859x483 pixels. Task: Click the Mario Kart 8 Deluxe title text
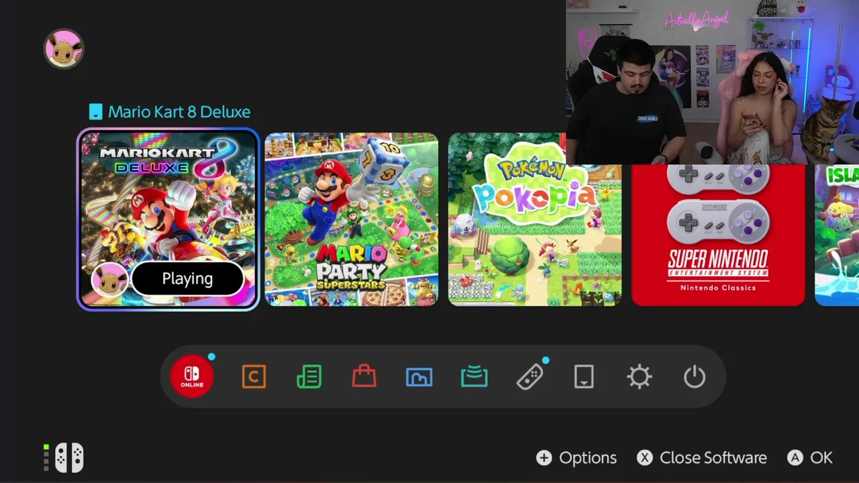point(179,112)
